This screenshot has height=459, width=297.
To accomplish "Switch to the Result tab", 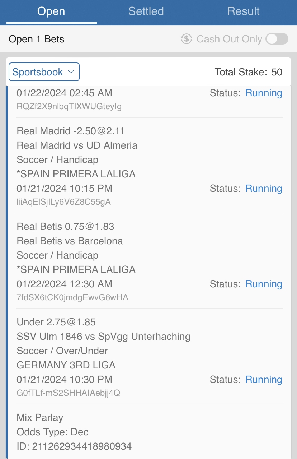I will coord(243,11).
